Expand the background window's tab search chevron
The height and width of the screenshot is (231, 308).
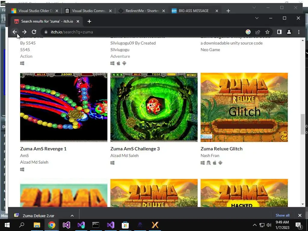[x=254, y=8]
